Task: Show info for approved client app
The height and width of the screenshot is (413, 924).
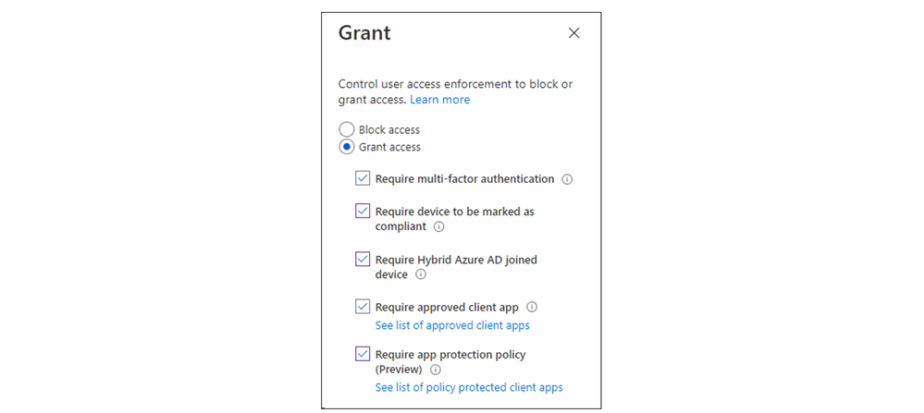Action: coord(532,307)
